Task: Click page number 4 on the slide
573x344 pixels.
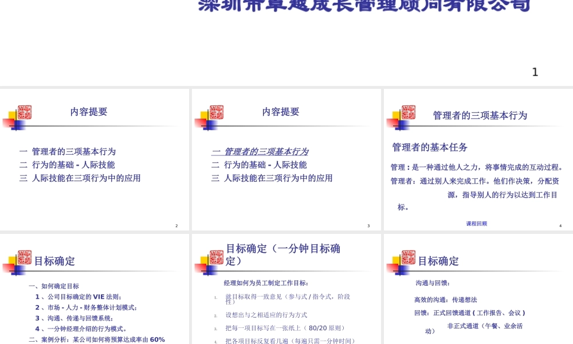Action: (560, 226)
